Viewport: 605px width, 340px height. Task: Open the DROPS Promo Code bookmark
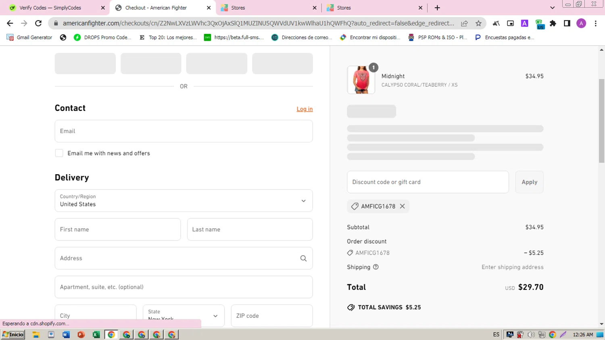(x=102, y=37)
